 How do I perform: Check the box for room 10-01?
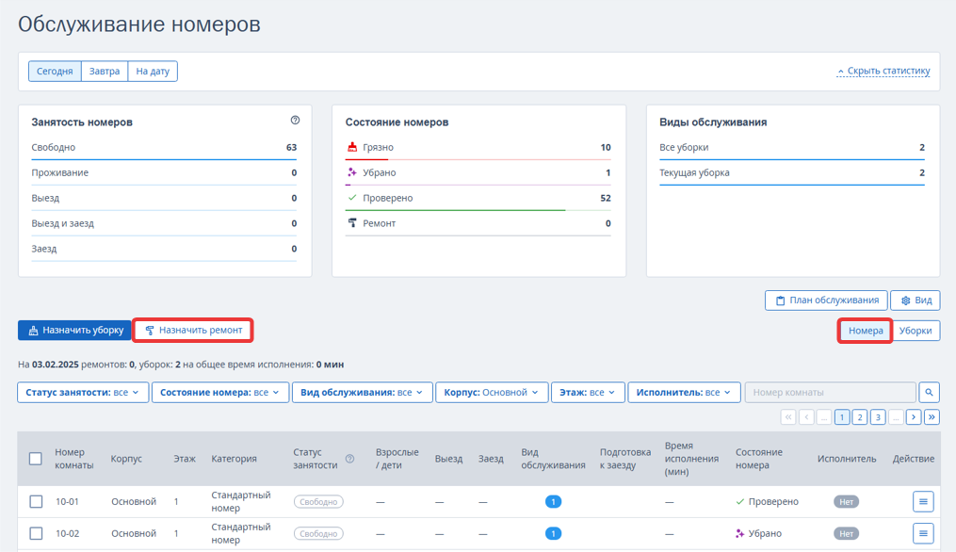[x=36, y=501]
